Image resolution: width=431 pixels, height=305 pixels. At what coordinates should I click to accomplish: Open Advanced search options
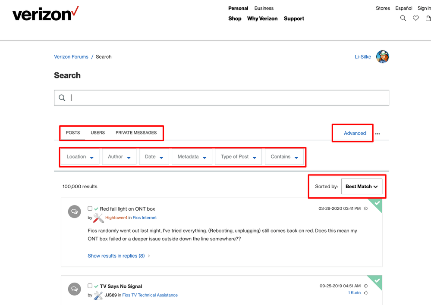point(355,133)
